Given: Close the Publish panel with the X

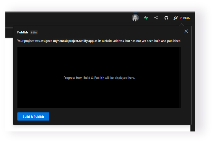Looking at the screenshot, I should 186,31.
